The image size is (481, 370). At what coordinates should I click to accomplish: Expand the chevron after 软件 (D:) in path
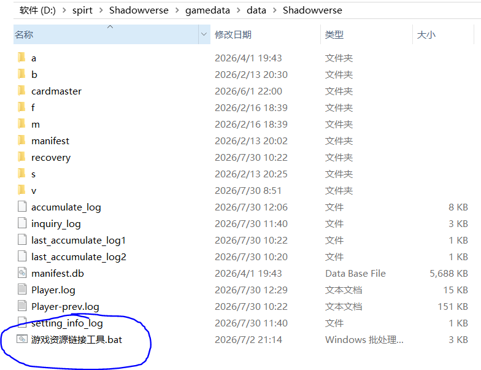coord(64,10)
